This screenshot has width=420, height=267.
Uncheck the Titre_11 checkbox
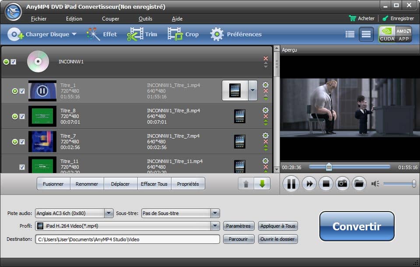click(22, 167)
